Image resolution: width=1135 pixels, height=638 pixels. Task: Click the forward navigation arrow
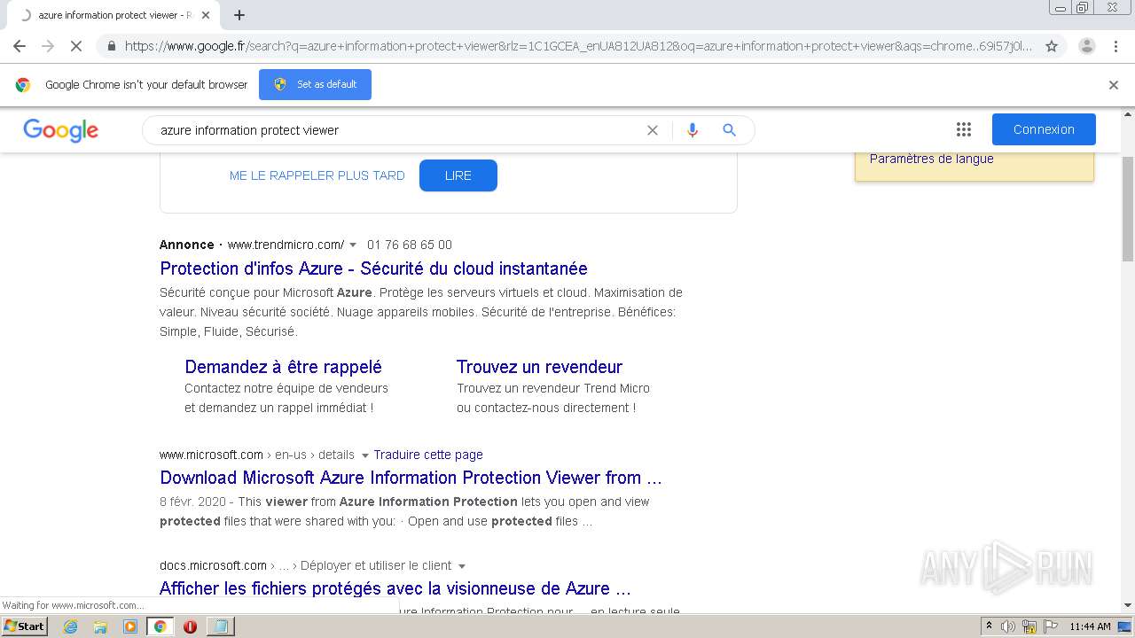click(x=48, y=46)
